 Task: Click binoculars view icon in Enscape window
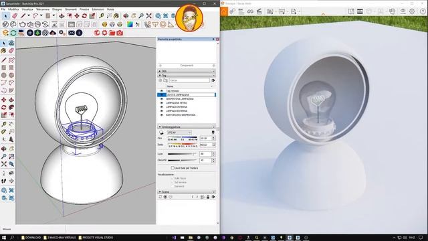coord(250,11)
